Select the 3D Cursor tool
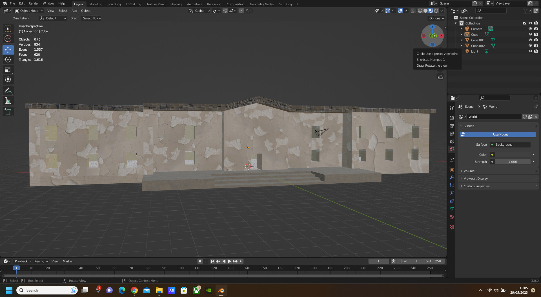 (8, 39)
